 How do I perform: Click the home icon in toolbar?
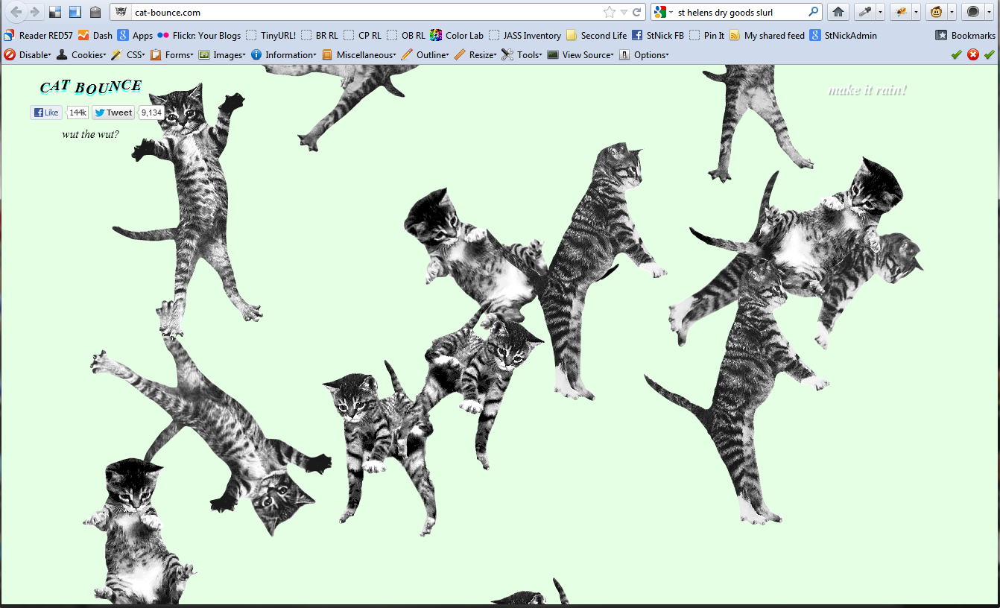pos(838,12)
